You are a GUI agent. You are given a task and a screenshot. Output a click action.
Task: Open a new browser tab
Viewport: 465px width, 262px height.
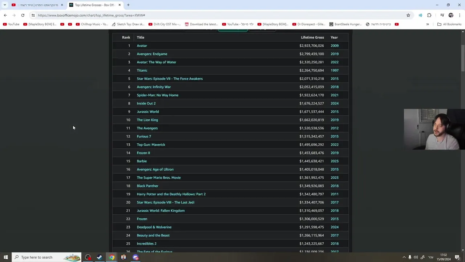(x=128, y=5)
